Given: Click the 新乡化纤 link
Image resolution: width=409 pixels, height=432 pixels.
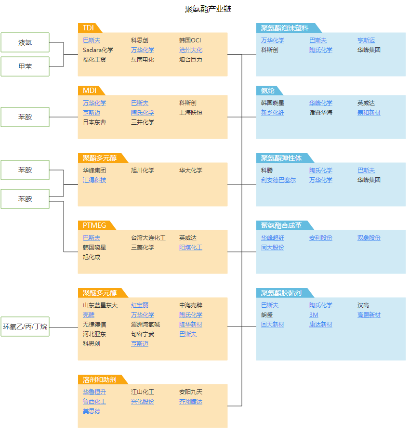Looking at the screenshot, I should [273, 112].
